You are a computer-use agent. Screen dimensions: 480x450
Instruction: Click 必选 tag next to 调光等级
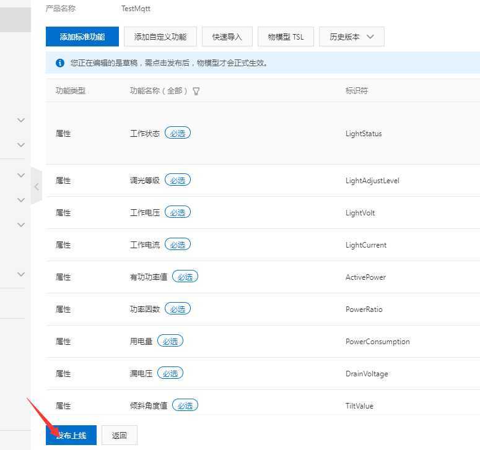pyautogui.click(x=178, y=180)
